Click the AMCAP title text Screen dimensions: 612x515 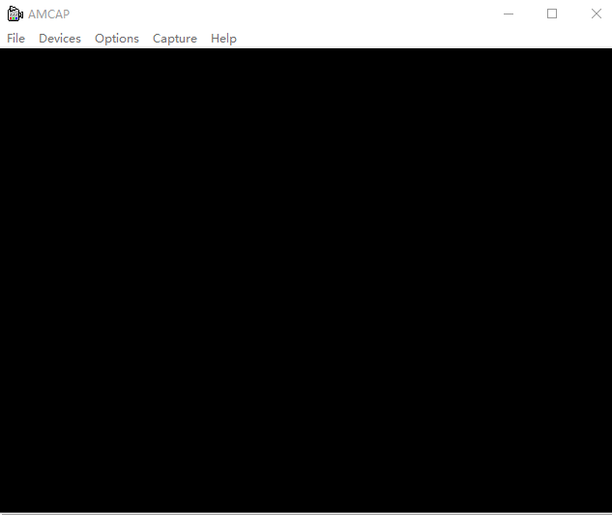point(48,14)
